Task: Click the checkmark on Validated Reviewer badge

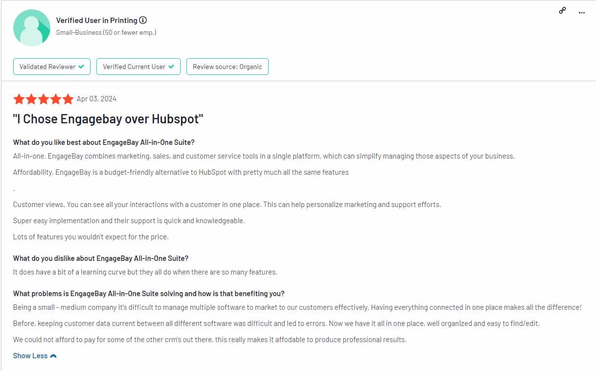Action: tap(81, 67)
